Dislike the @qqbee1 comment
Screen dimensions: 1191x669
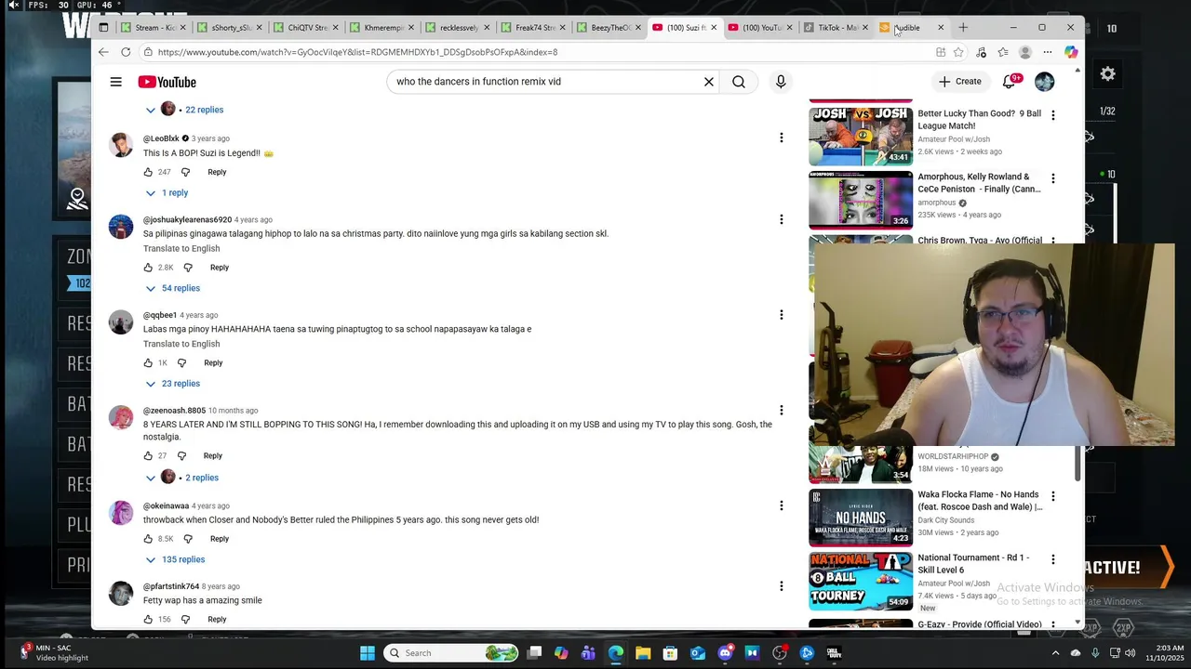[181, 363]
